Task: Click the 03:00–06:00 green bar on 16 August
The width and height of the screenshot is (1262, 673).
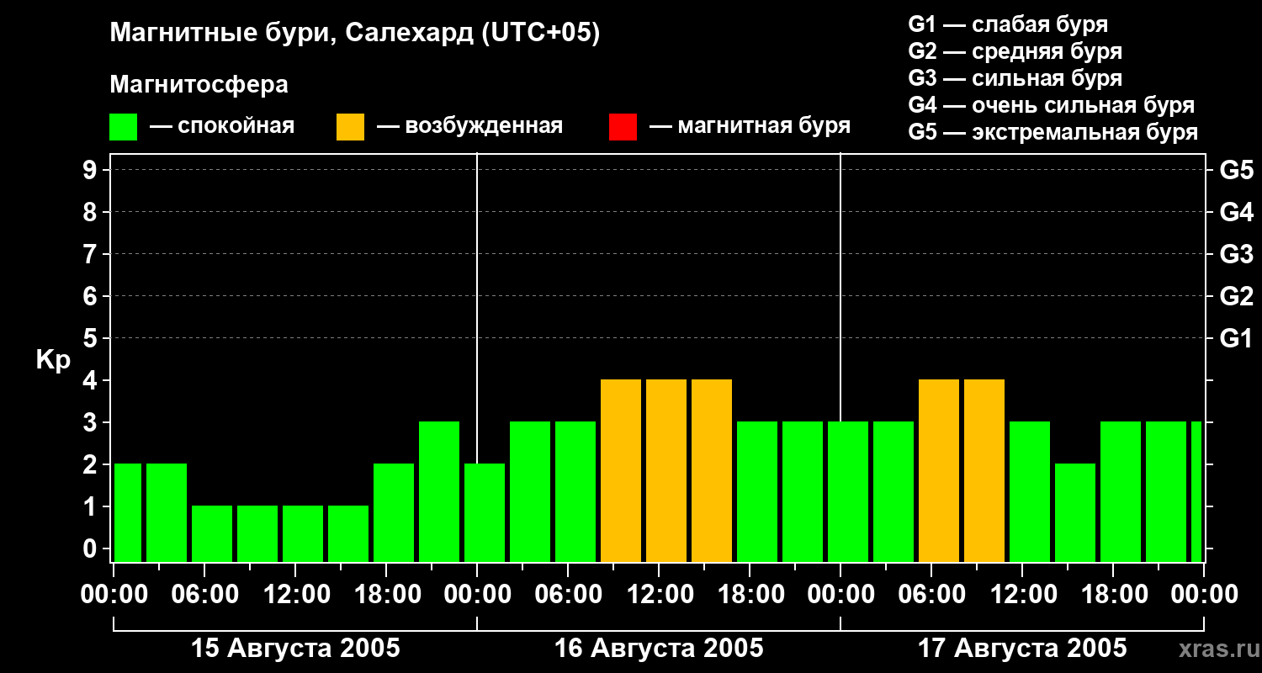Action: point(530,492)
